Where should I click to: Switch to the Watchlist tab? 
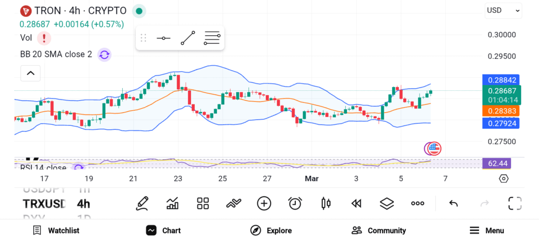coord(56,230)
